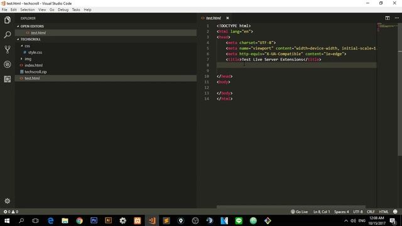This screenshot has height=226, width=402.
Task: Split the editor
Action: [x=388, y=18]
